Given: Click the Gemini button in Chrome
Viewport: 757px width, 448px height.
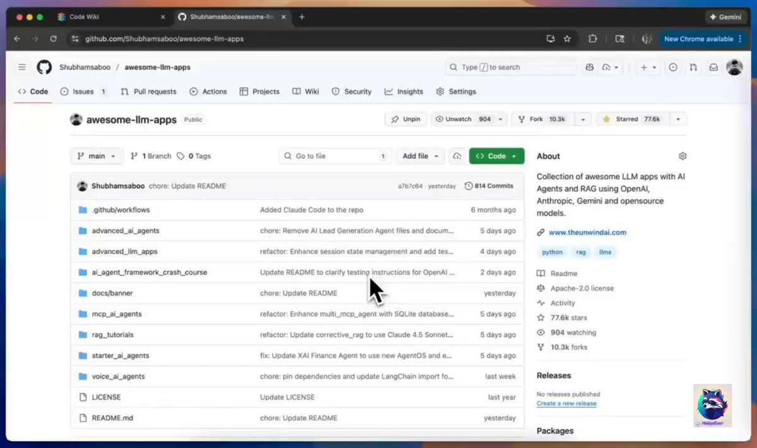Looking at the screenshot, I should click(725, 17).
